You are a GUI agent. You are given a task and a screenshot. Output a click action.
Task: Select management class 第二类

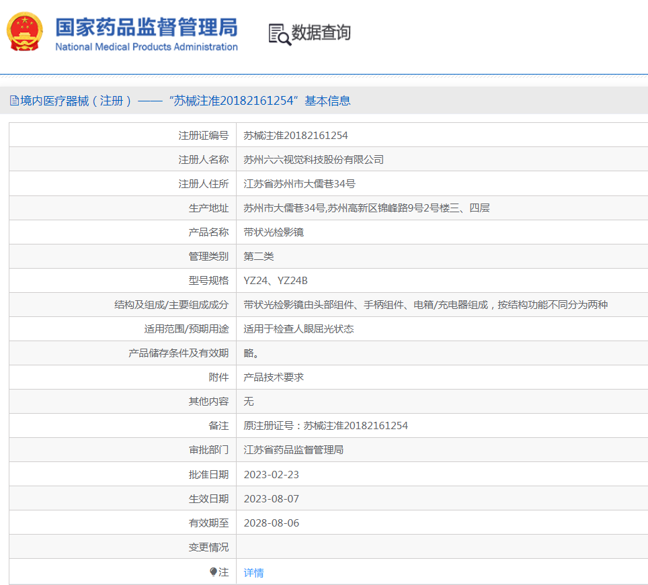pyautogui.click(x=259, y=257)
